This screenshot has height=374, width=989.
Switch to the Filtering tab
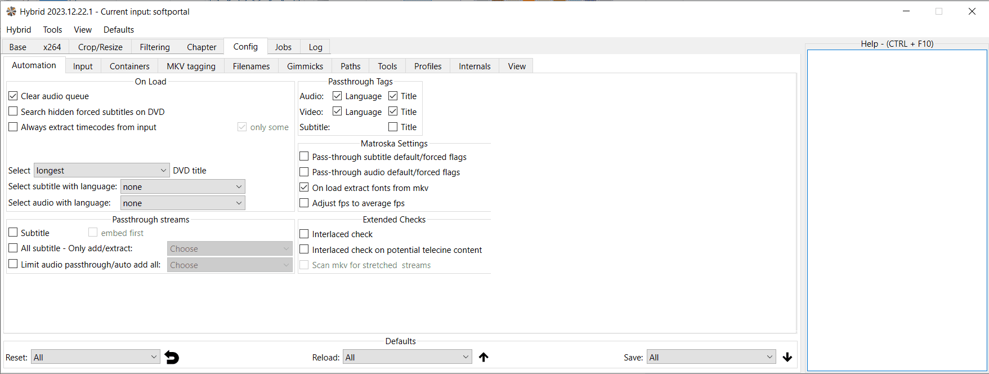pyautogui.click(x=155, y=47)
